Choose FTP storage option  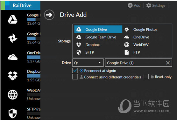(146, 52)
